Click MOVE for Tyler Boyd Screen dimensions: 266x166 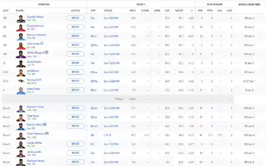point(76,117)
